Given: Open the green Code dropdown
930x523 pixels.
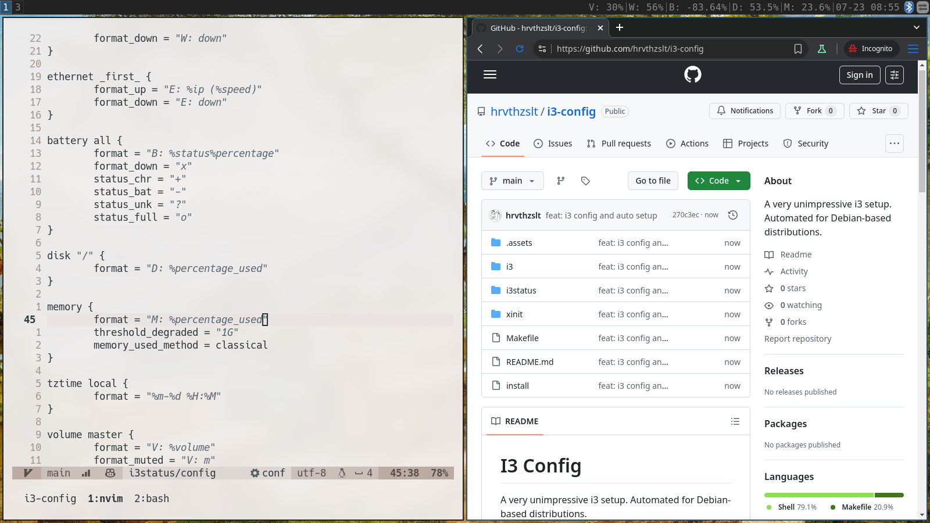Looking at the screenshot, I should pos(718,181).
